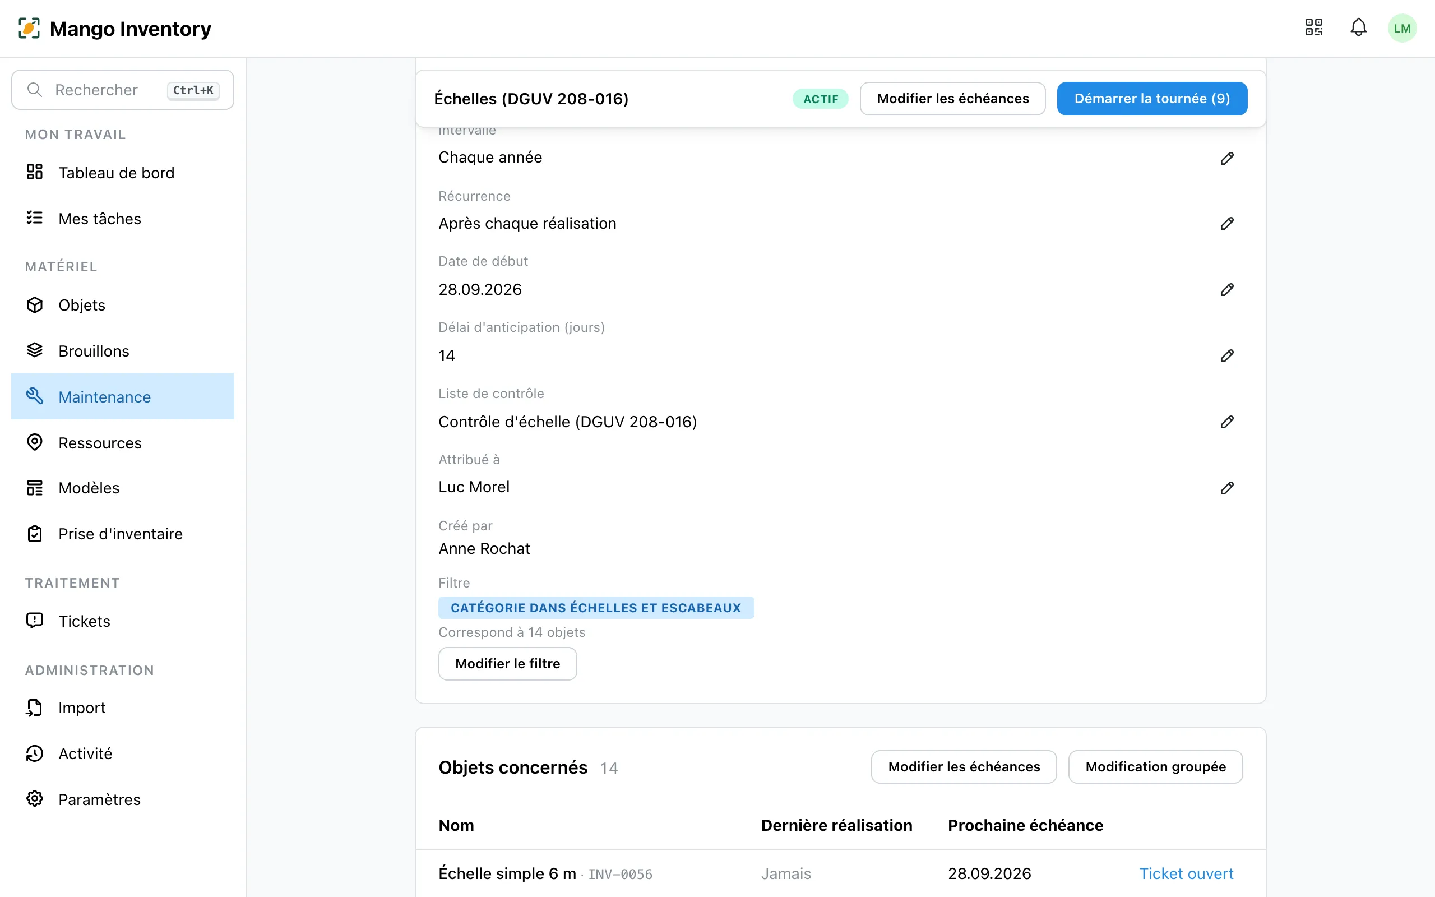This screenshot has width=1435, height=897.
Task: Navigate to Brouillons
Action: tap(123, 350)
